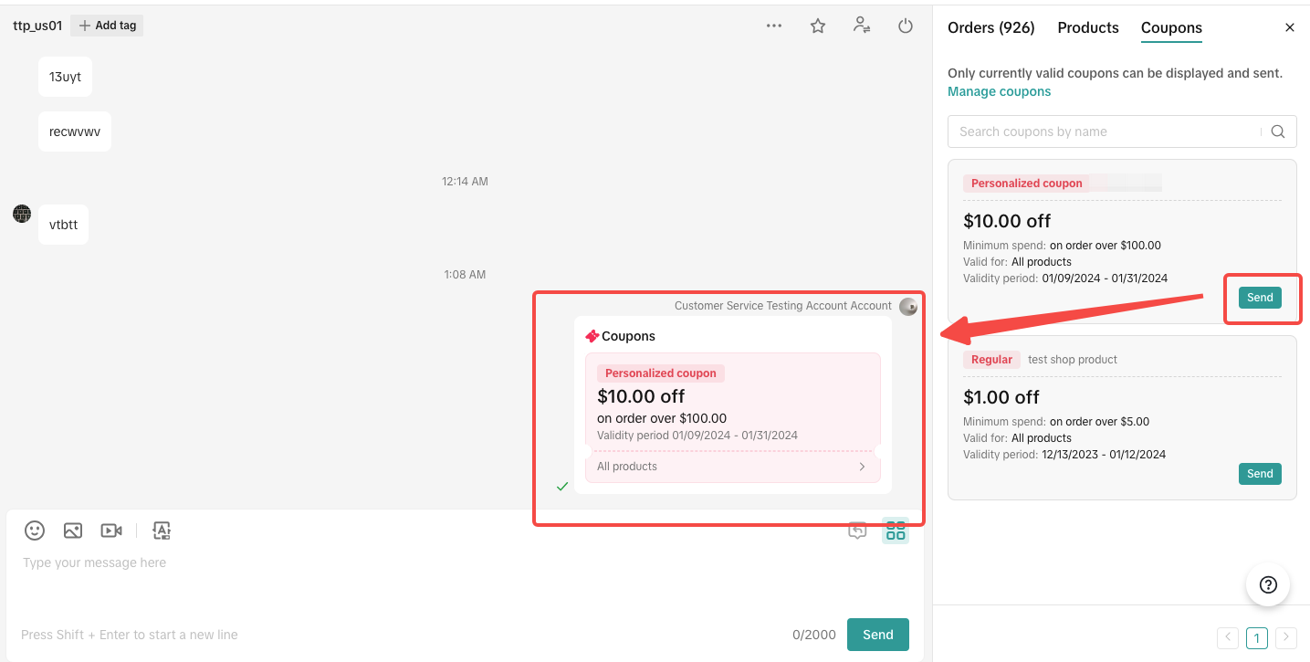
Task: End the conversation with power icon
Action: point(906,26)
